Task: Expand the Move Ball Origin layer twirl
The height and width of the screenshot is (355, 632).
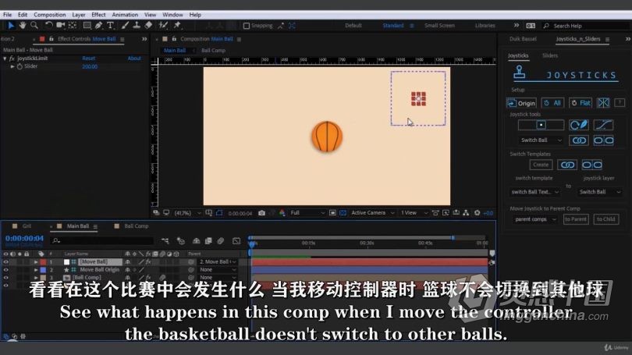Action: (35, 270)
